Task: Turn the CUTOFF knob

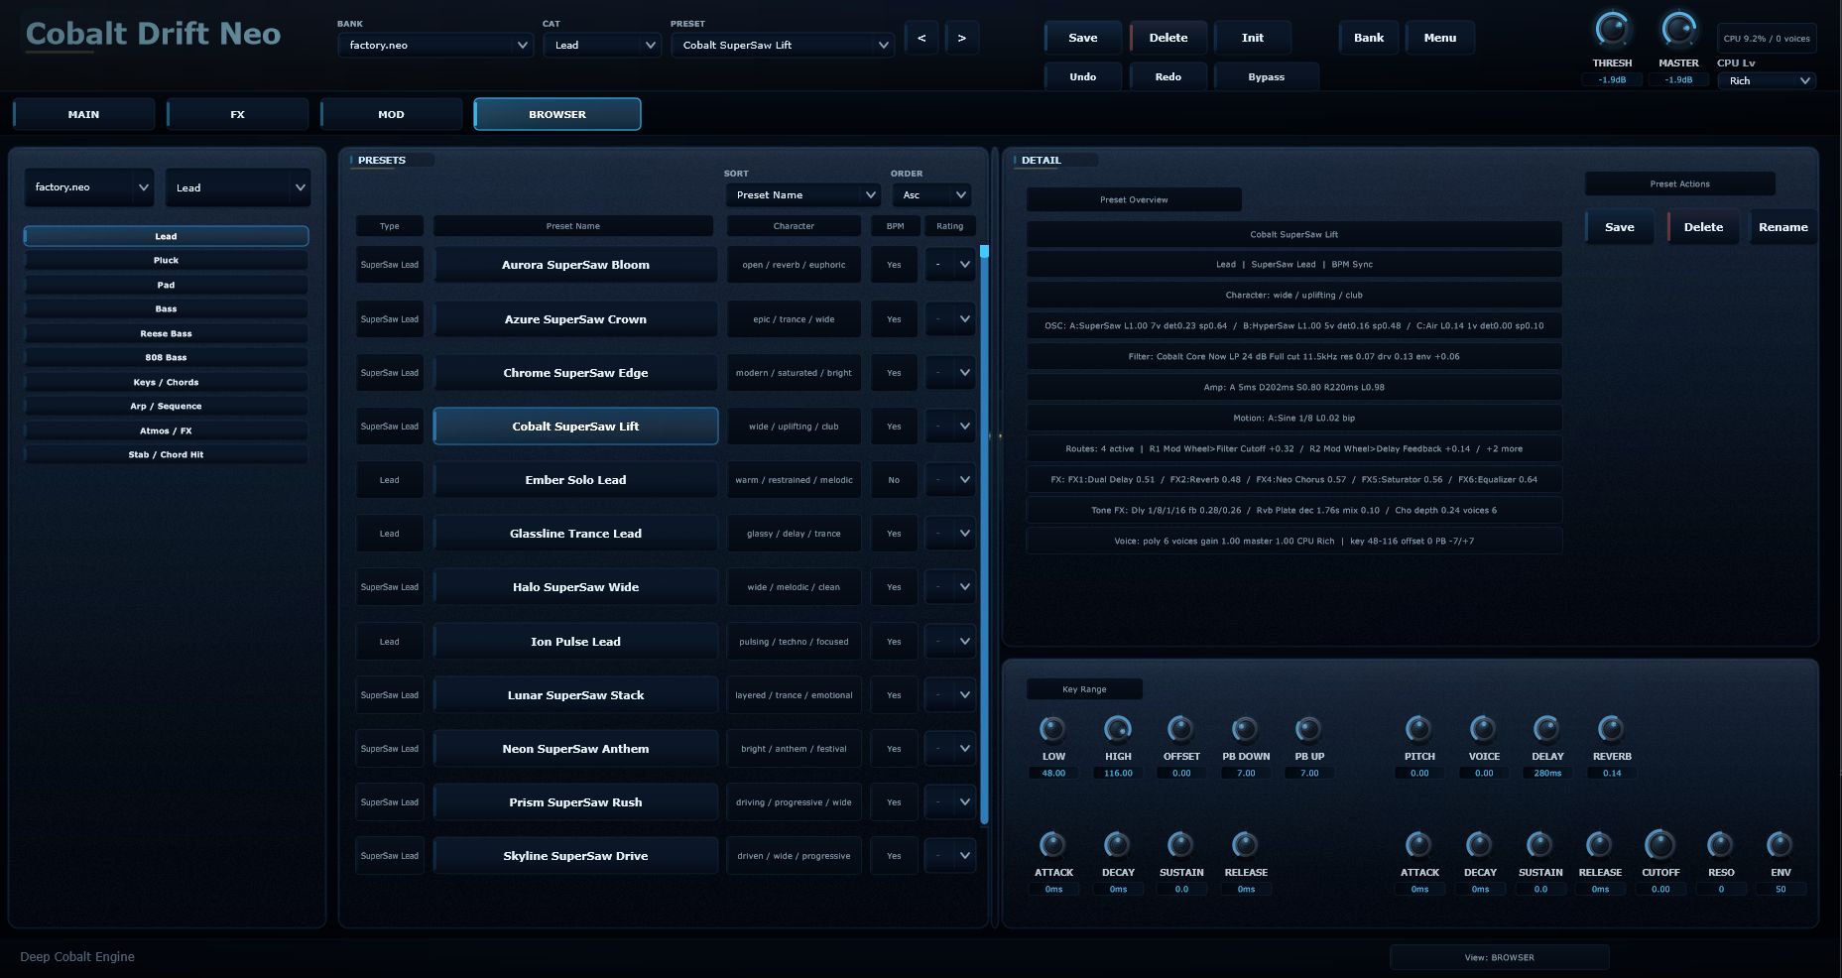Action: 1659,844
